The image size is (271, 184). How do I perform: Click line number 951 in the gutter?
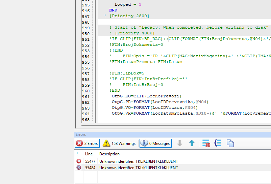click(x=85, y=39)
